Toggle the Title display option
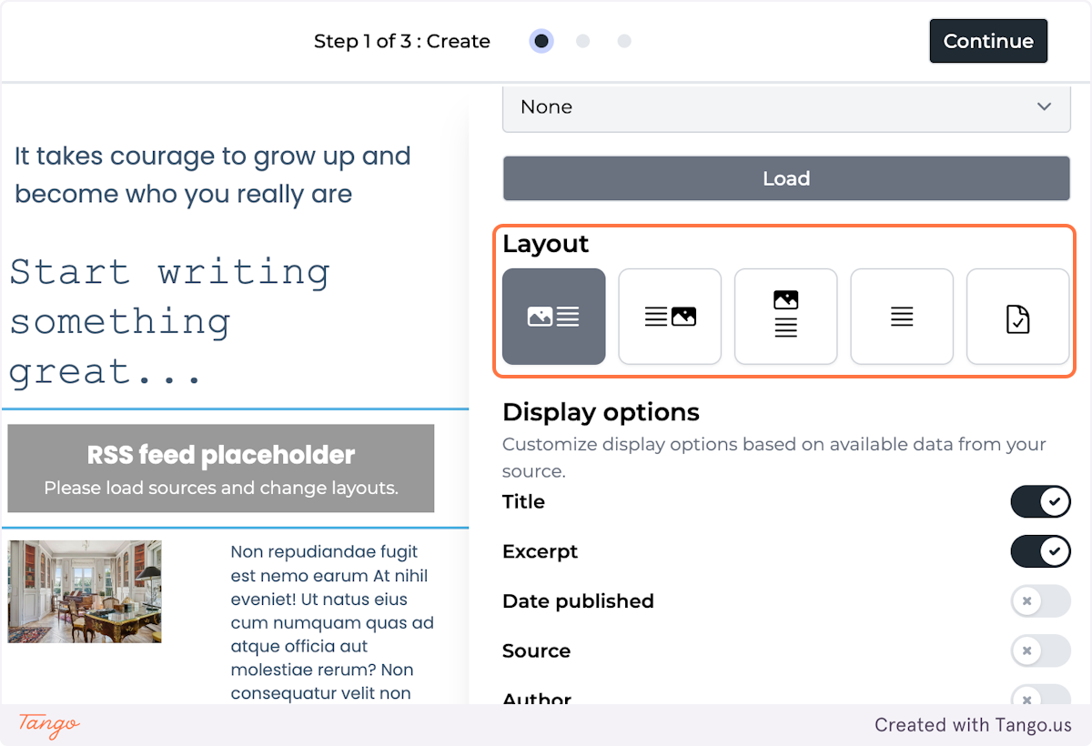The width and height of the screenshot is (1092, 746). [x=1040, y=501]
